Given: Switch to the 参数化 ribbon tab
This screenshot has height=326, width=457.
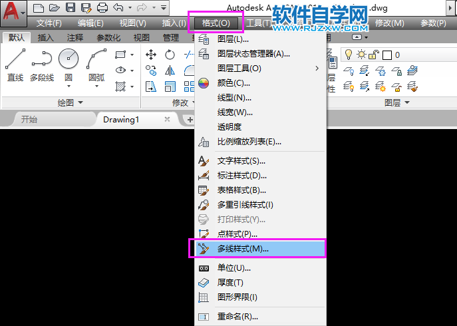Looking at the screenshot, I should click(108, 38).
